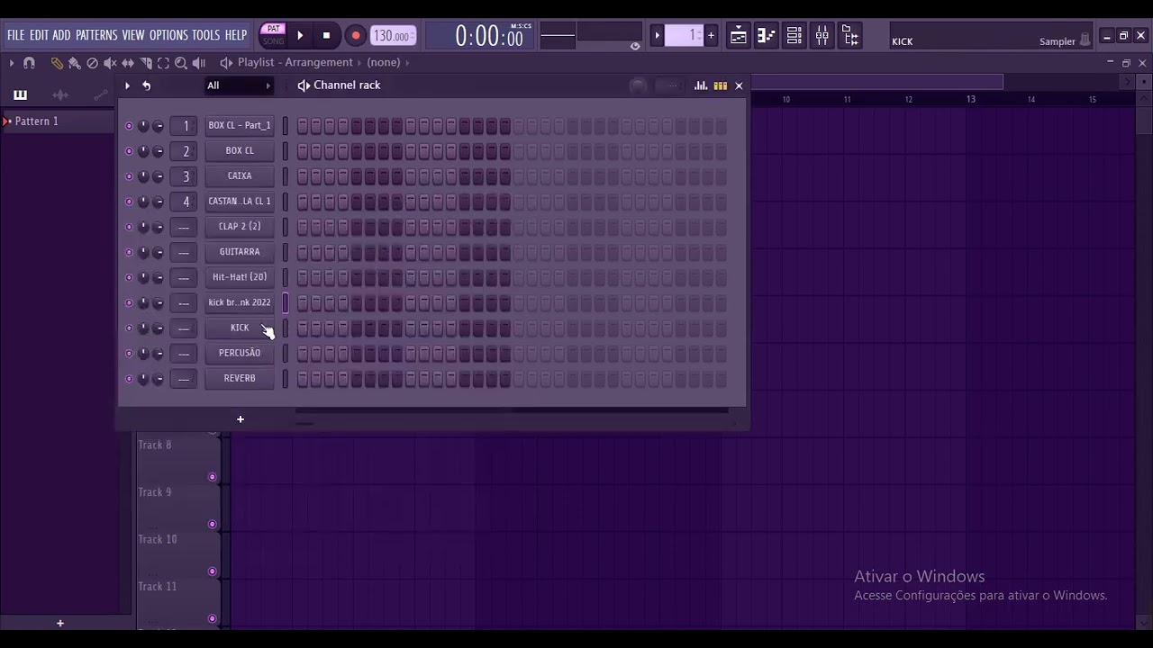Mute the BOX CL - Part_1 channel
This screenshot has height=648, width=1153.
[x=129, y=126]
